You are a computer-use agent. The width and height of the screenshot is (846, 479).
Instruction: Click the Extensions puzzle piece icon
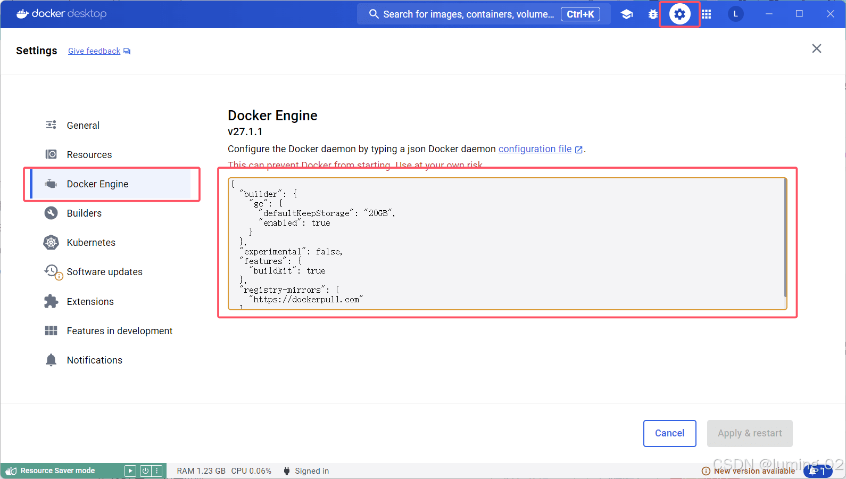[51, 301]
